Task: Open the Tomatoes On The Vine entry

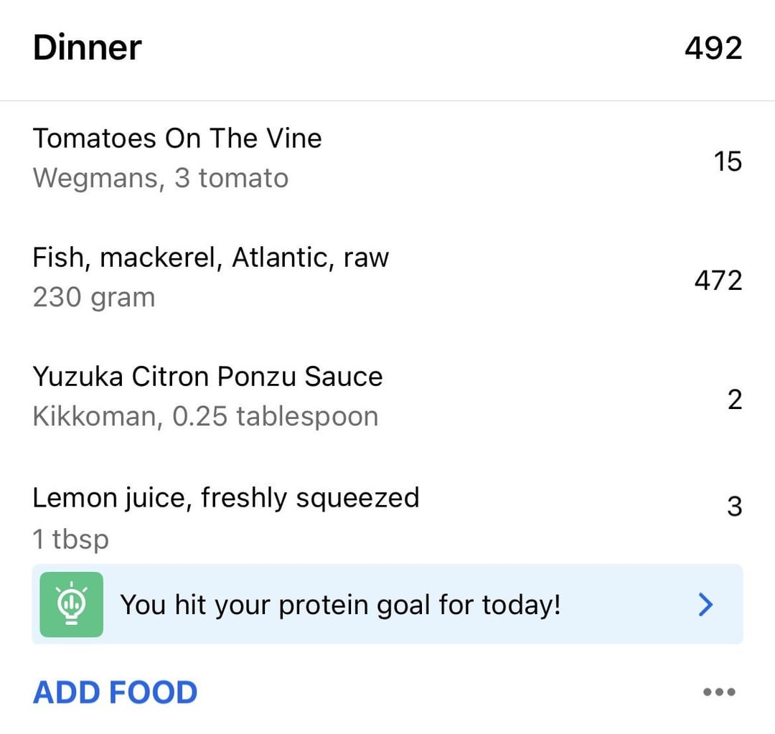Action: (177, 138)
